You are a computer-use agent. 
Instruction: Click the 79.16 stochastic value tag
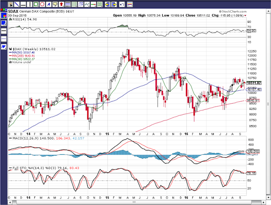tap(251, 173)
